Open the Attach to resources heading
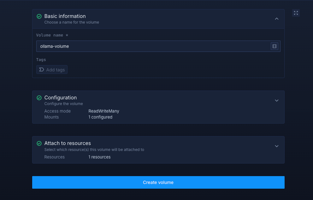This screenshot has height=200, width=313. 68,143
